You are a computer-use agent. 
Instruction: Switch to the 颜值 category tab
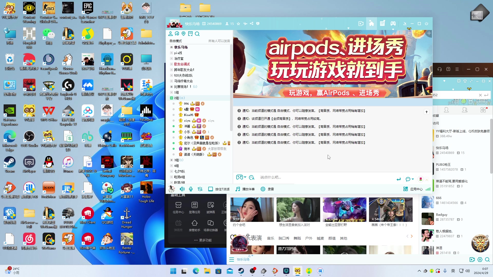click(x=332, y=238)
